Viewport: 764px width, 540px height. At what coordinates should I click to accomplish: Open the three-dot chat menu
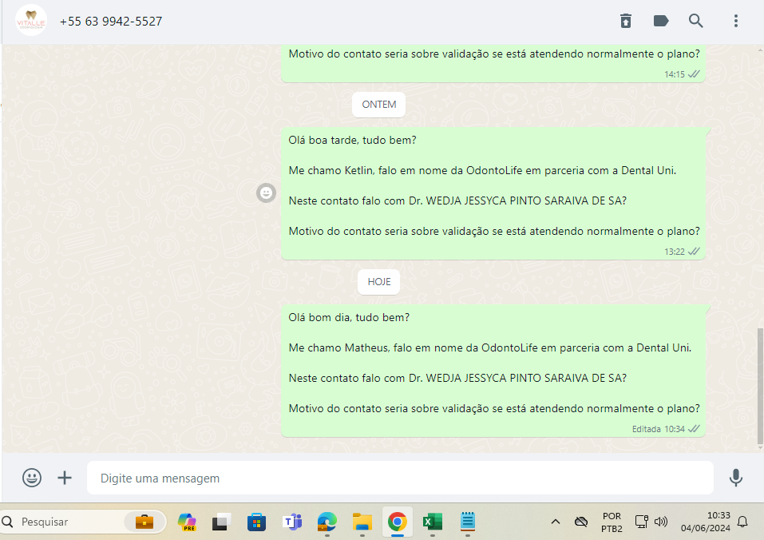click(x=736, y=21)
